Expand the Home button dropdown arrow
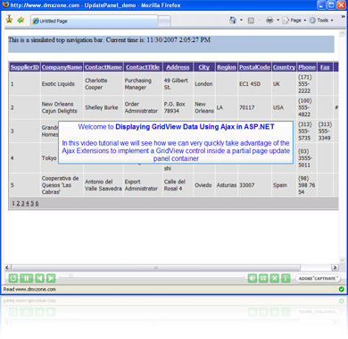Viewport: 348px width, 339px height. point(241,20)
